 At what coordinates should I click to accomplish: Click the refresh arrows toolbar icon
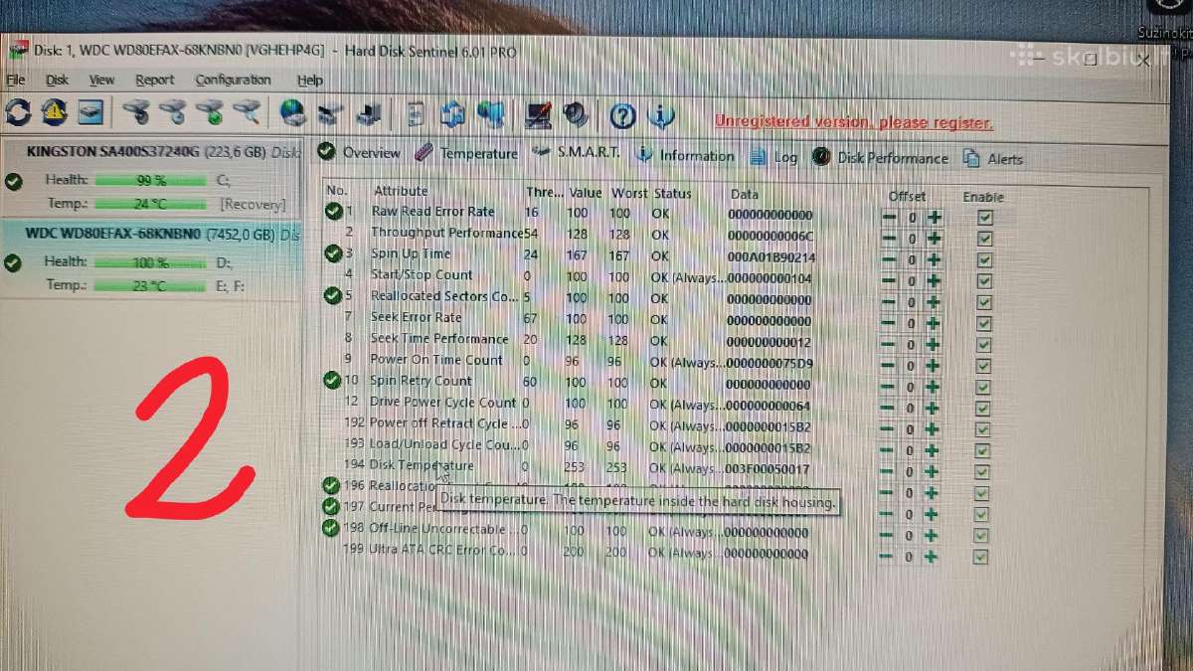tap(18, 111)
